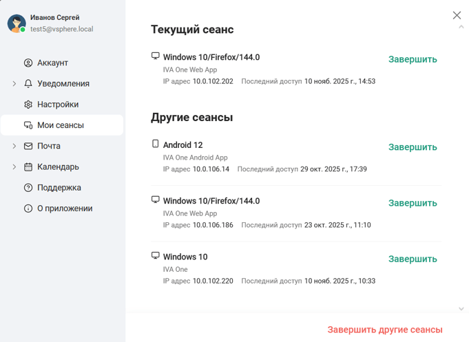Click the О приложении info icon
This screenshot has height=342, width=469.
[28, 209]
